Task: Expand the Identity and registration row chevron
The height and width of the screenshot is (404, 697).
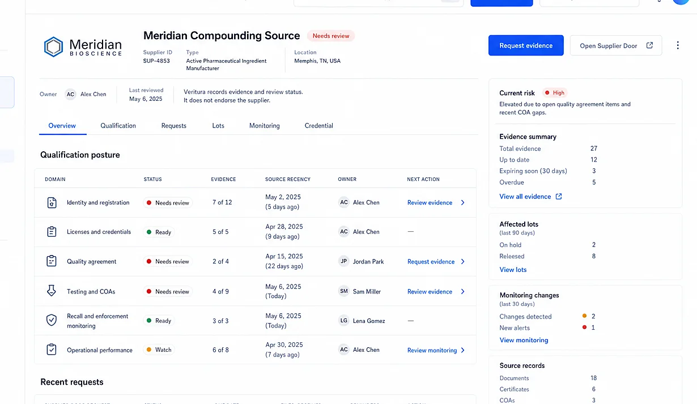Action: [462, 202]
